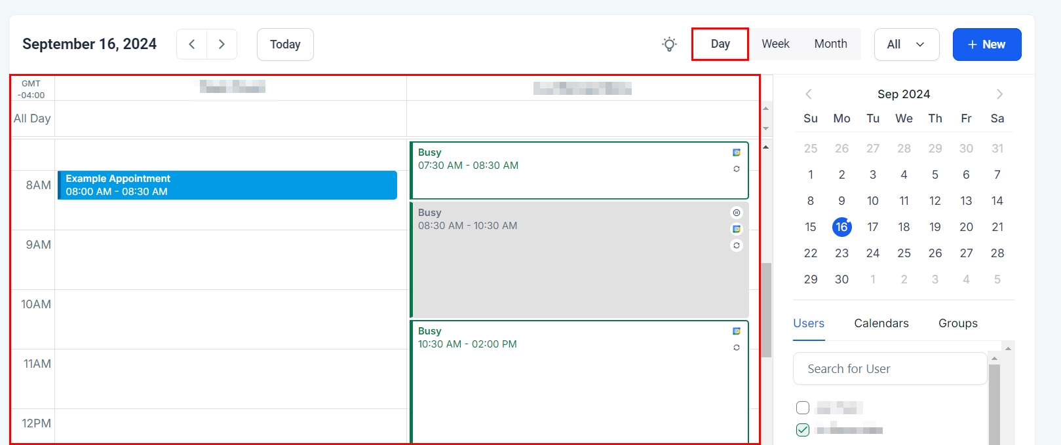
Task: Click the Search for User field
Action: click(x=890, y=369)
